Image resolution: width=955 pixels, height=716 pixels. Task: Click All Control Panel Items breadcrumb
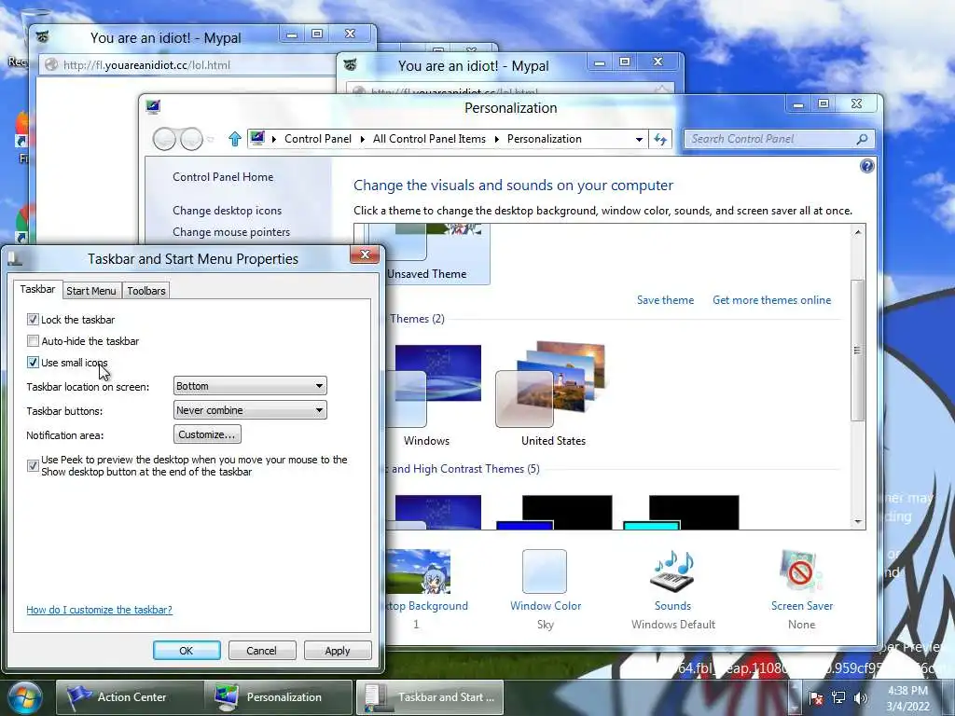(429, 139)
